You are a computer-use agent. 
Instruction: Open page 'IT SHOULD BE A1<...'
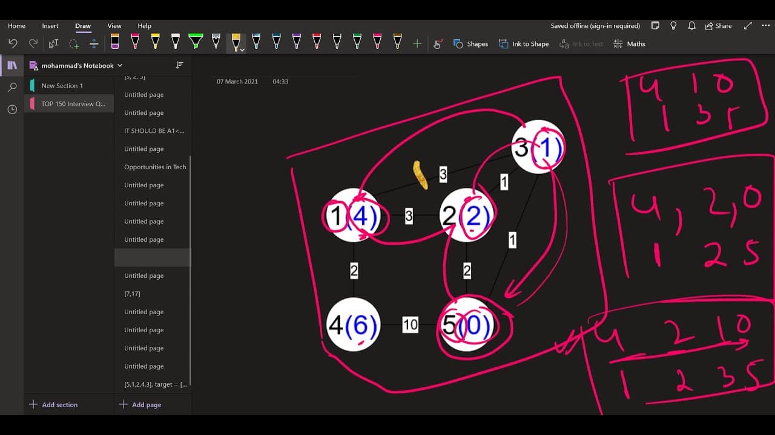click(x=153, y=130)
